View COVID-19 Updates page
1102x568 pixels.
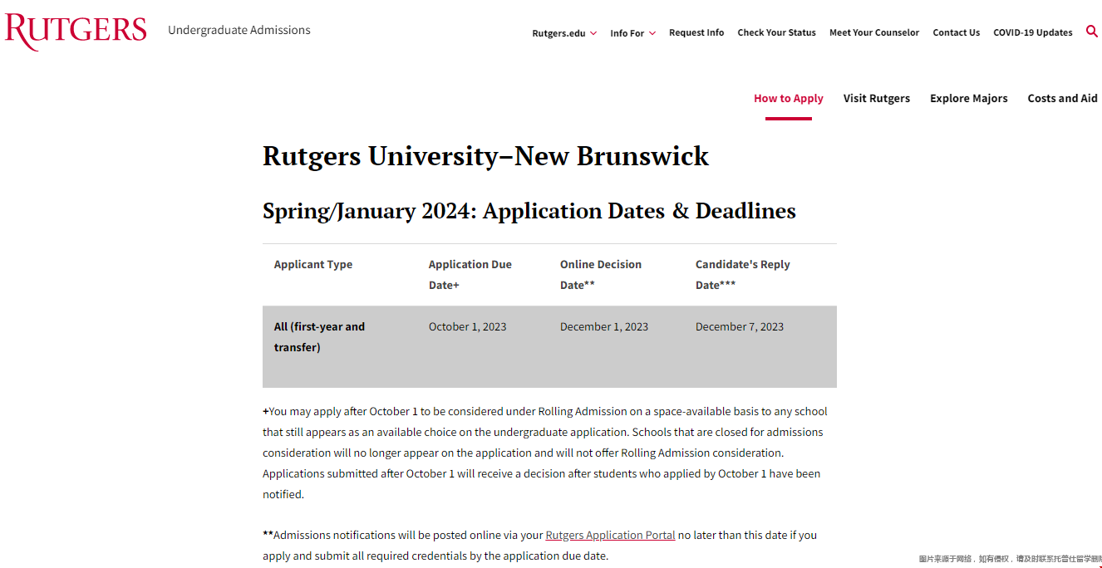coord(1032,32)
